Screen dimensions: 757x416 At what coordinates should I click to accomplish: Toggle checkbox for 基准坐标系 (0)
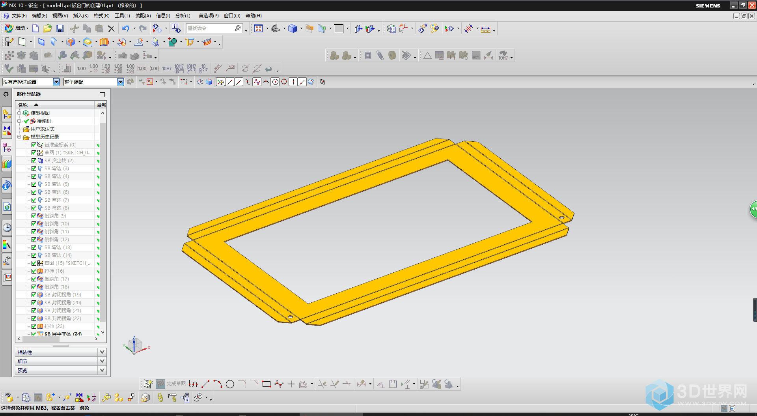(34, 145)
